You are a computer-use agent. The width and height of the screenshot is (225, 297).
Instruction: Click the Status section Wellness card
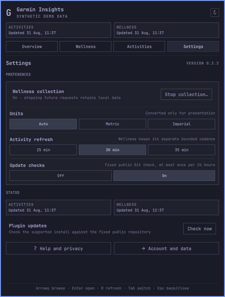pos(166,207)
